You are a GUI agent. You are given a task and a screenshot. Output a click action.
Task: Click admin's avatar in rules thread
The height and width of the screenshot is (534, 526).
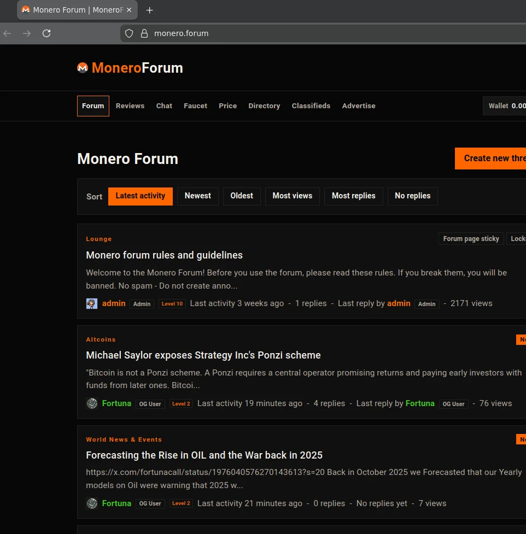pyautogui.click(x=92, y=304)
